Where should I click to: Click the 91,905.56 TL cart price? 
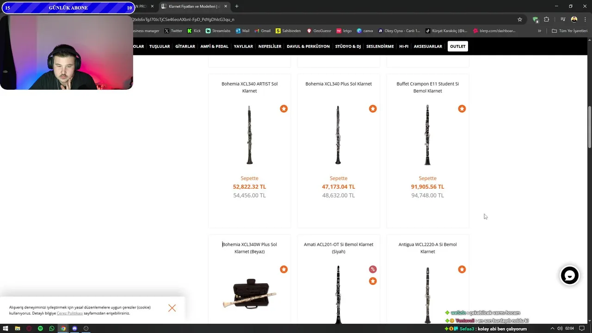point(427,187)
